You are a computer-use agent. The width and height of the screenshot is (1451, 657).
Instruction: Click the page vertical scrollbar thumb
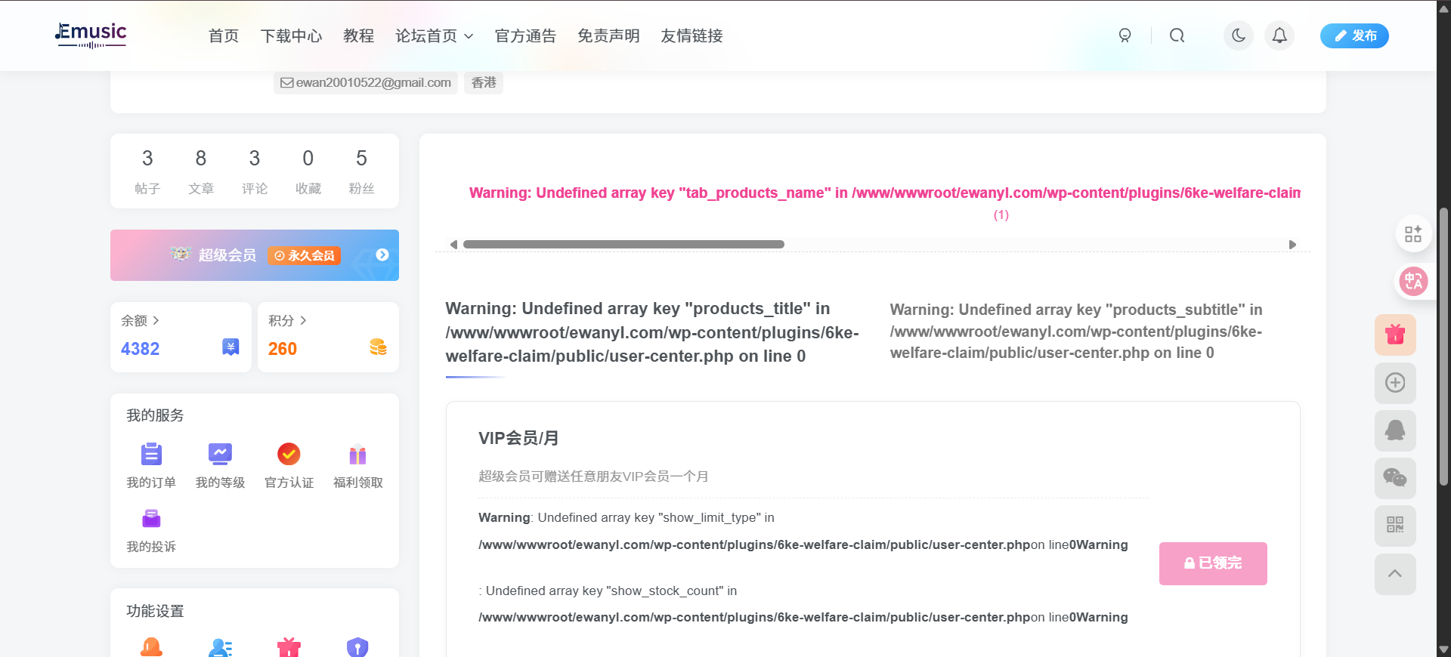(x=1443, y=346)
